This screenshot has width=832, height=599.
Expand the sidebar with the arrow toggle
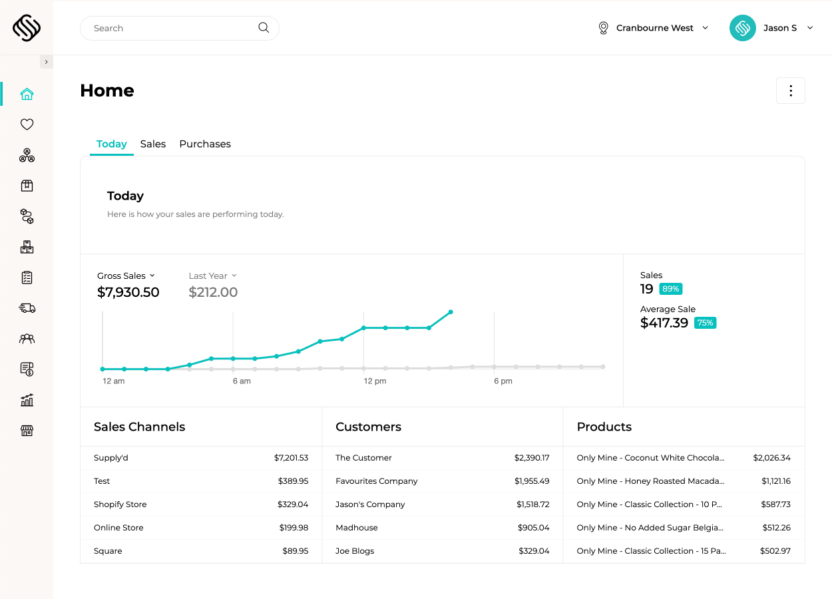tap(46, 62)
